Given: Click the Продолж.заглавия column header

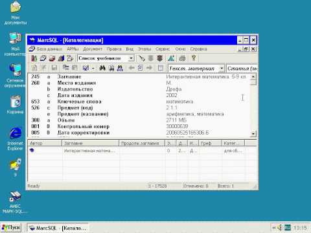Looking at the screenshot, I should 142,143.
